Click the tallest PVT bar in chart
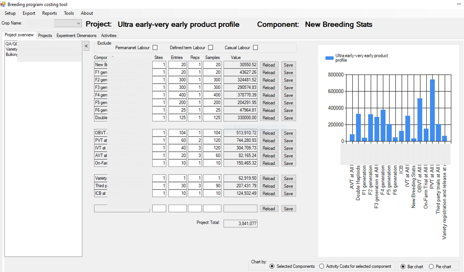The height and width of the screenshot is (272, 464). pyautogui.click(x=432, y=110)
